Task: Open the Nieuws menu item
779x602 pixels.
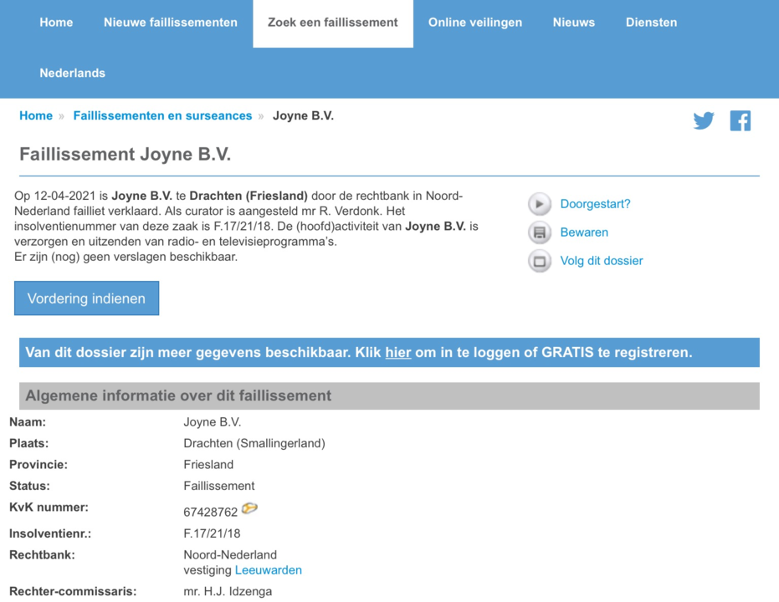Action: pyautogui.click(x=574, y=23)
